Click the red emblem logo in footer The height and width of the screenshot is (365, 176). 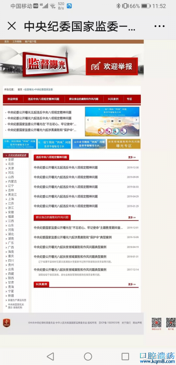click(x=7, y=323)
